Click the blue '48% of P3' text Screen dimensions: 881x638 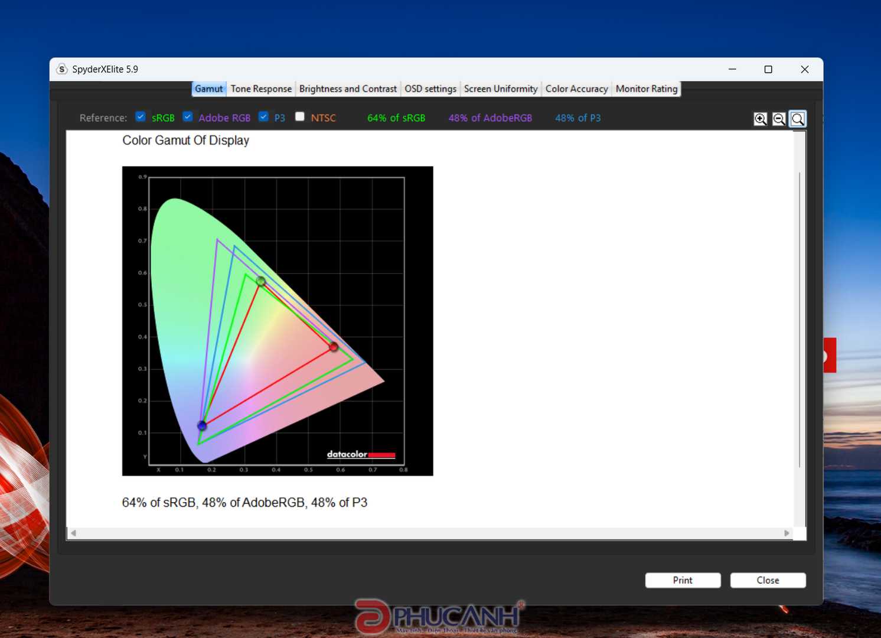[577, 118]
